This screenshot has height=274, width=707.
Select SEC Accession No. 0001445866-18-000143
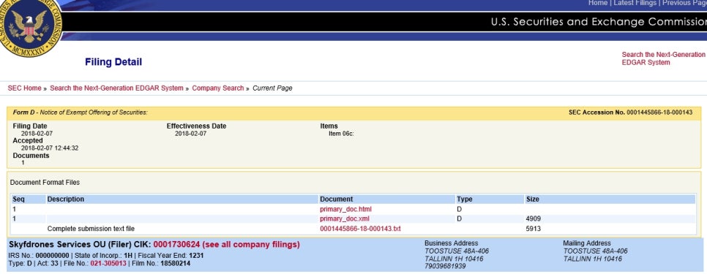pos(630,113)
